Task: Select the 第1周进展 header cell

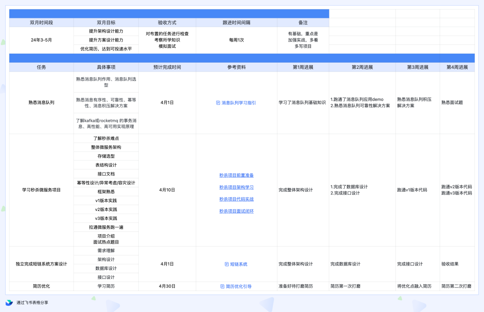Action: (x=303, y=67)
